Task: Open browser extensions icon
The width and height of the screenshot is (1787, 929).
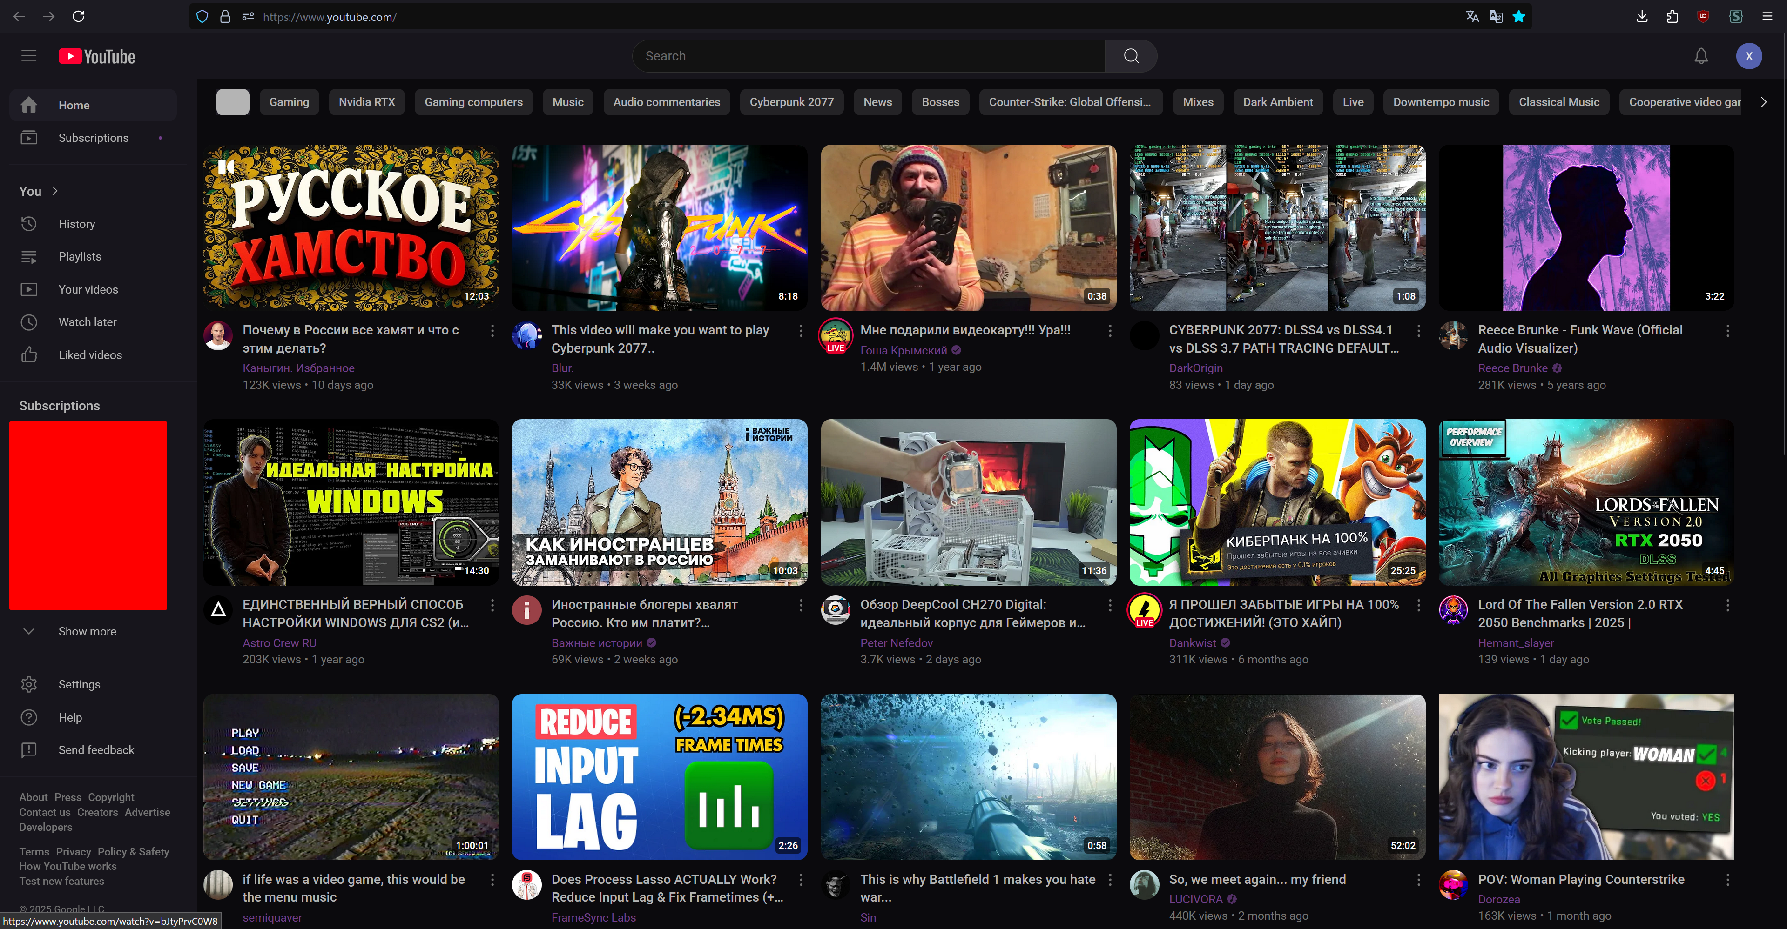Action: (1672, 16)
